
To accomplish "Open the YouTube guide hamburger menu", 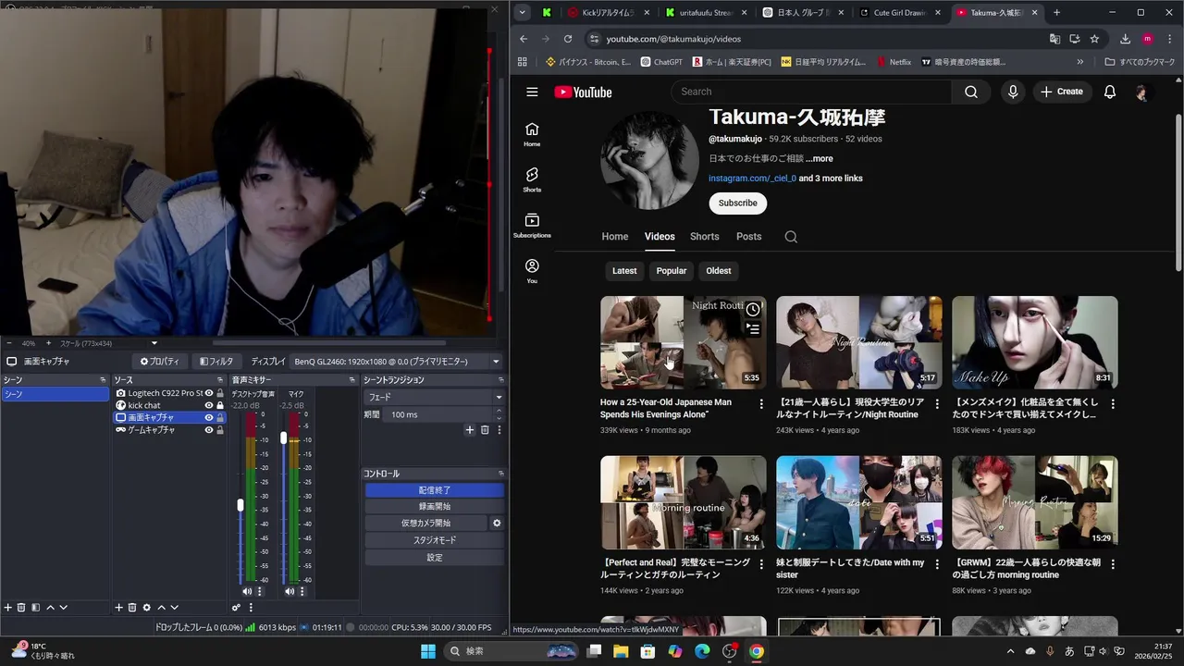I will coord(532,92).
